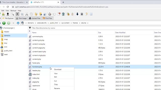Screen dimensions: 161x90
Task: Click the wp-content breadcrumb segment
Action: (65, 23)
